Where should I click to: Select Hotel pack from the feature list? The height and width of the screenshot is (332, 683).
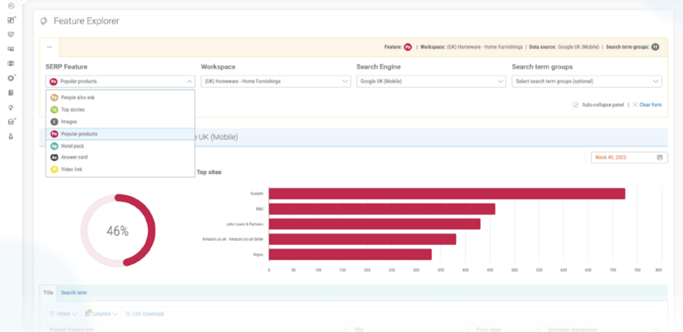(x=120, y=146)
